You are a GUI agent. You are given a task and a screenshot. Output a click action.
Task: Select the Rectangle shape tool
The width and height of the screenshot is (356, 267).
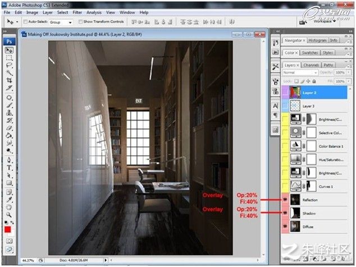pyautogui.click(x=9, y=183)
